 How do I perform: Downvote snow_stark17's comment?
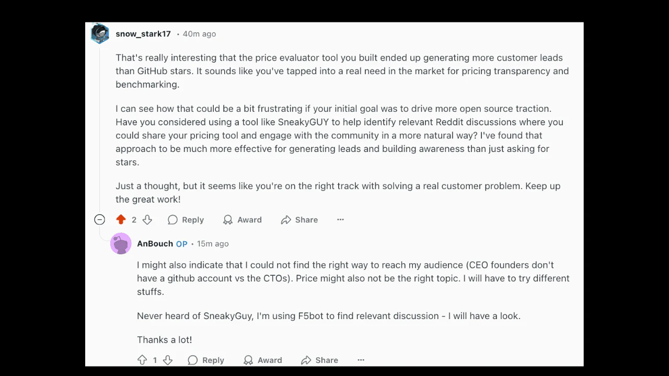pyautogui.click(x=147, y=219)
